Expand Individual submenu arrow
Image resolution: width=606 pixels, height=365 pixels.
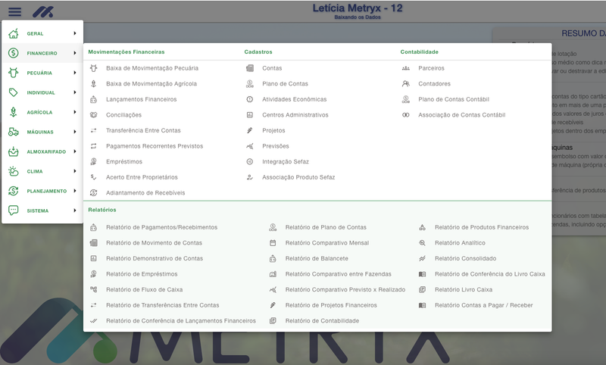74,92
